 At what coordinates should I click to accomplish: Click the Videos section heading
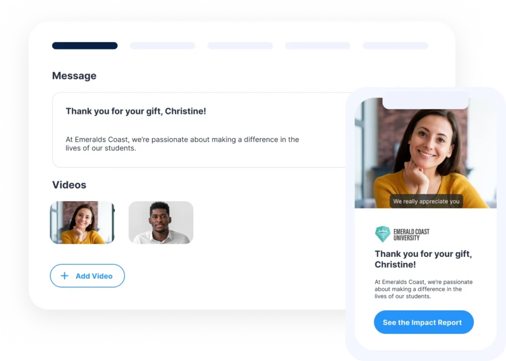69,185
